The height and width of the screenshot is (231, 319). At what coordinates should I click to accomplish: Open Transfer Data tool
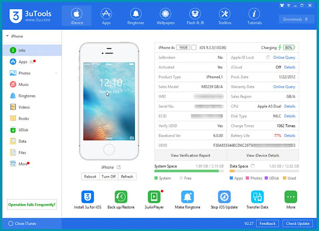click(257, 200)
